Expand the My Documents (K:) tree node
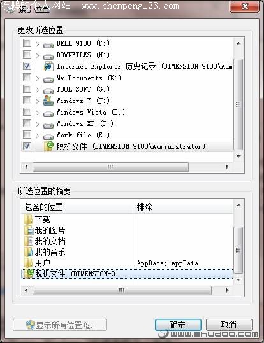This screenshot has height=343, width=264. click(x=37, y=78)
